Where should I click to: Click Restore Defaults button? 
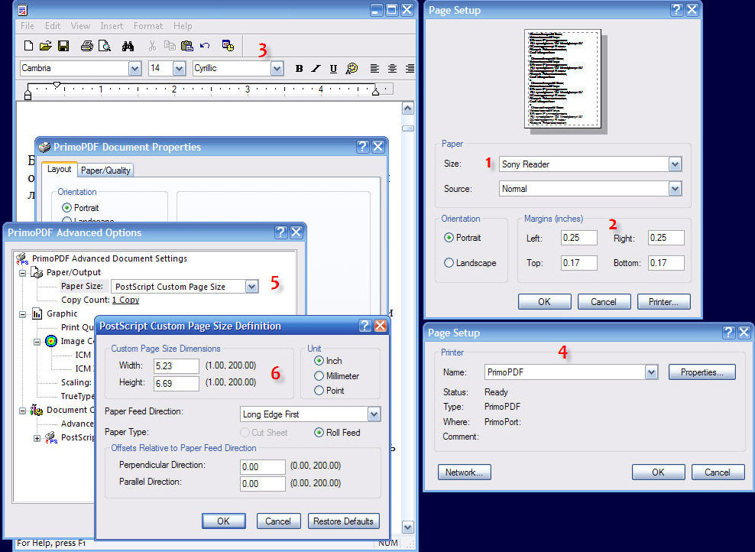343,521
